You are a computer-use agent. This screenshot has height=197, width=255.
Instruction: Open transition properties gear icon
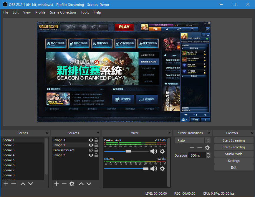207,148
